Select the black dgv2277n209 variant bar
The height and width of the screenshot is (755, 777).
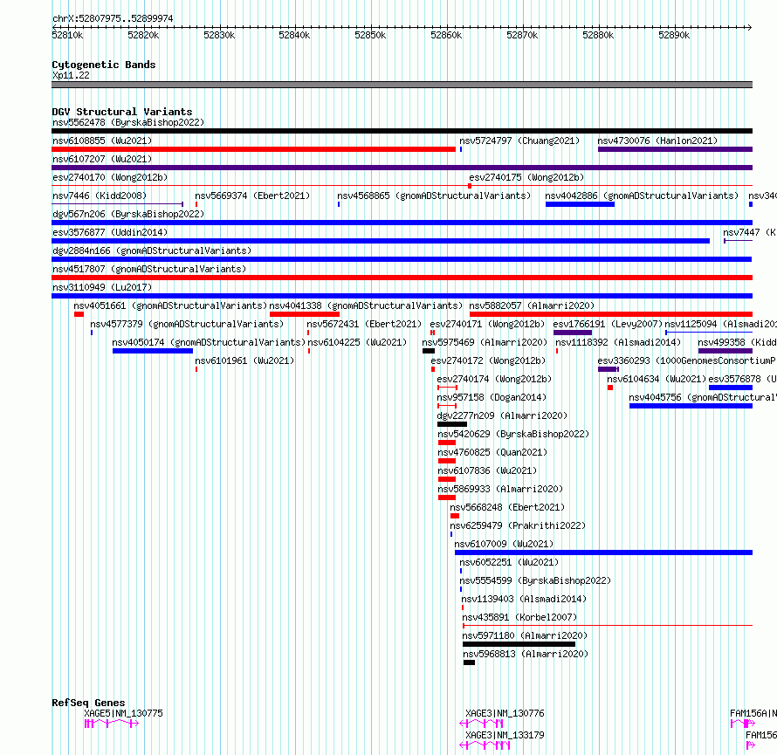[452, 424]
